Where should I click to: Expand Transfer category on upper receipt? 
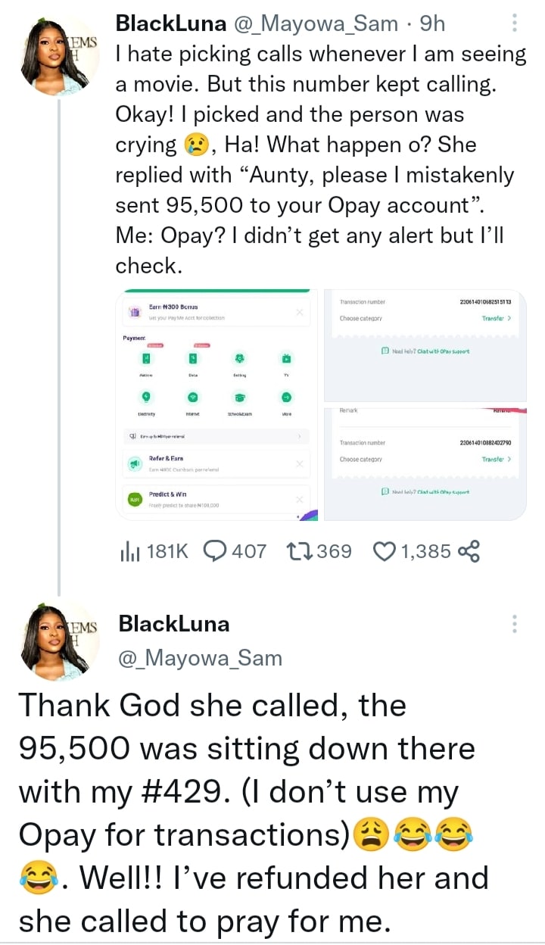coord(497,319)
